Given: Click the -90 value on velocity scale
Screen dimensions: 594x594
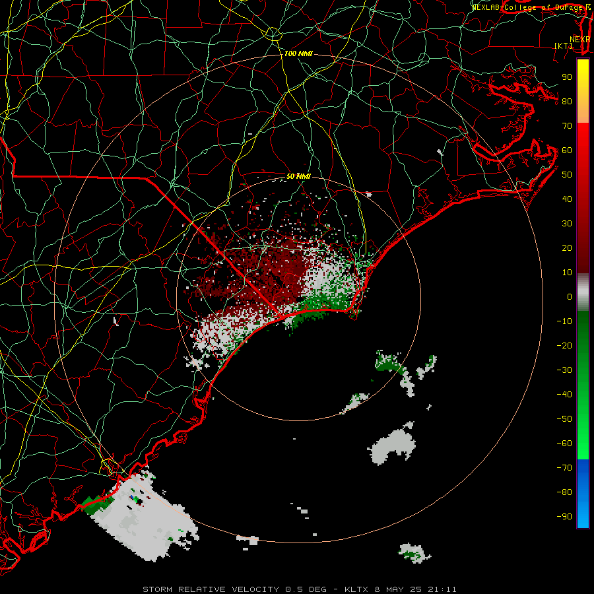Looking at the screenshot, I should [564, 517].
